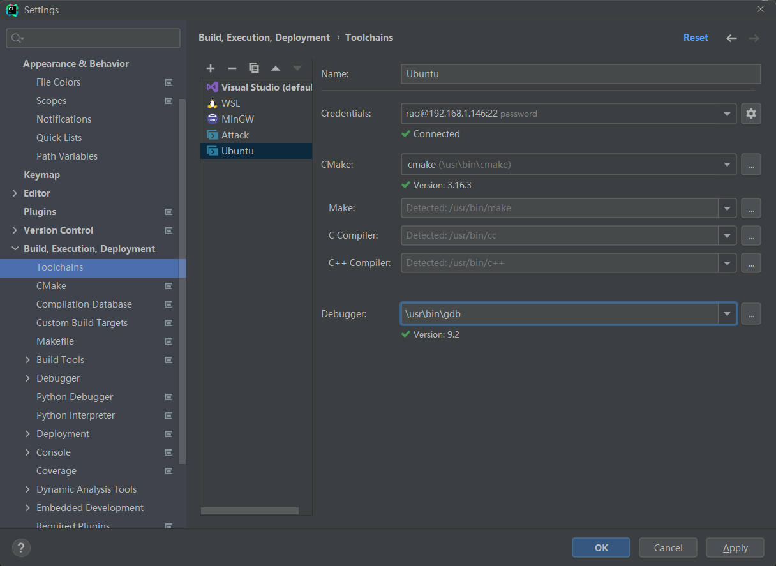This screenshot has width=776, height=566.
Task: Collapse Build, Execution, Deployment group
Action: pos(15,249)
